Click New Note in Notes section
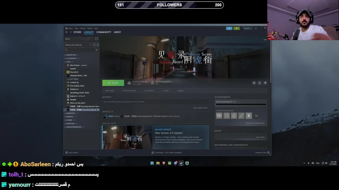The width and height of the screenshot is (339, 190). click(260, 137)
